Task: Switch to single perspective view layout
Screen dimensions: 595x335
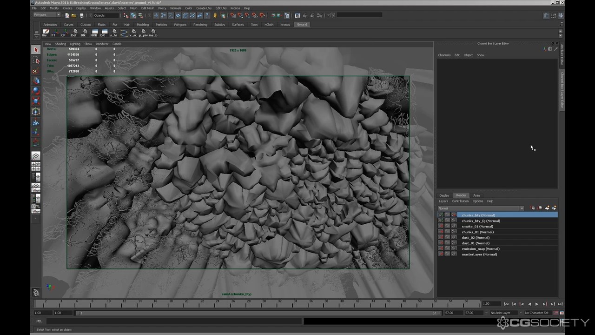Action: (36, 156)
